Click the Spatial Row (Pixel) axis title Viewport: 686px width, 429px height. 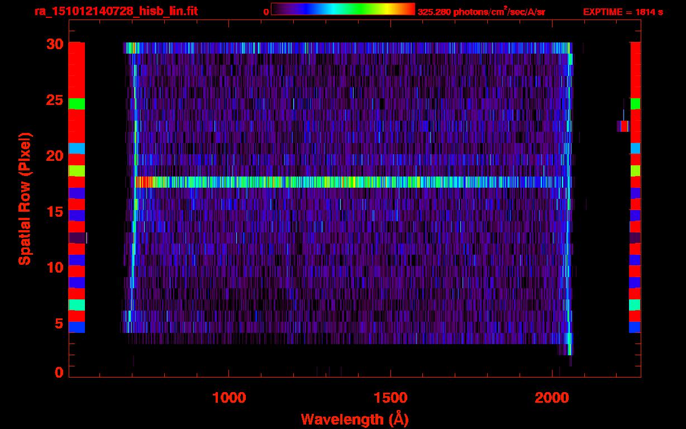[x=25, y=199]
